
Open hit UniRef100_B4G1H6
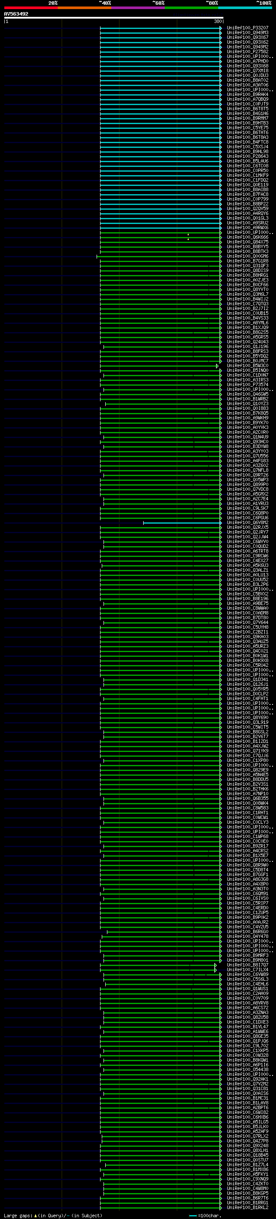click(248, 114)
